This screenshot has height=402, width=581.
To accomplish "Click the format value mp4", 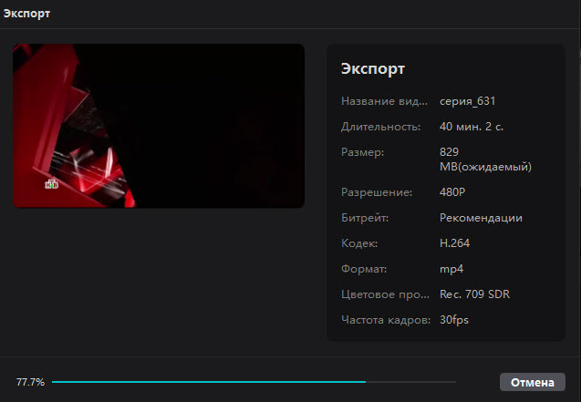I will click(x=451, y=269).
